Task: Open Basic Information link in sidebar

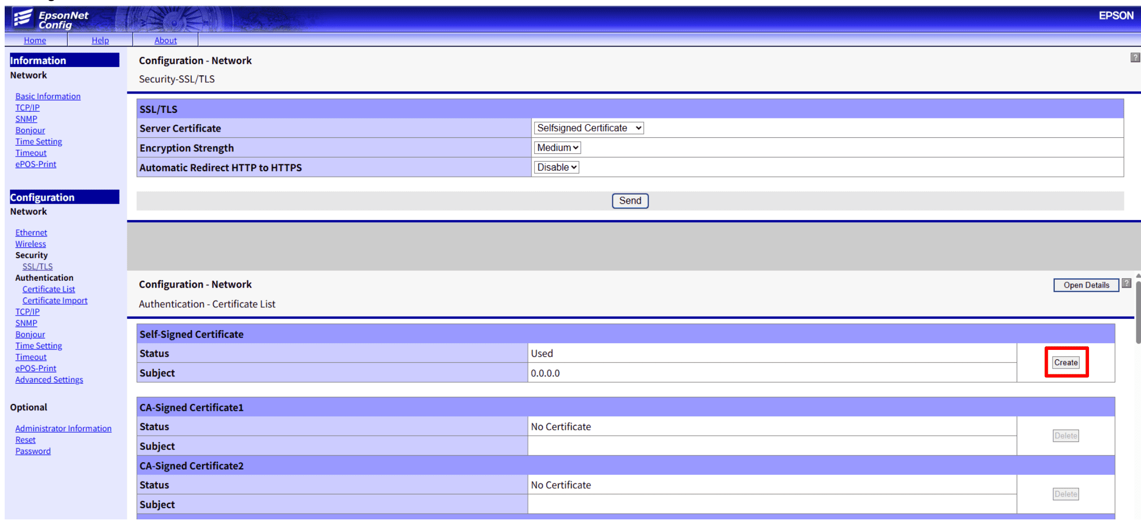Action: pos(48,96)
